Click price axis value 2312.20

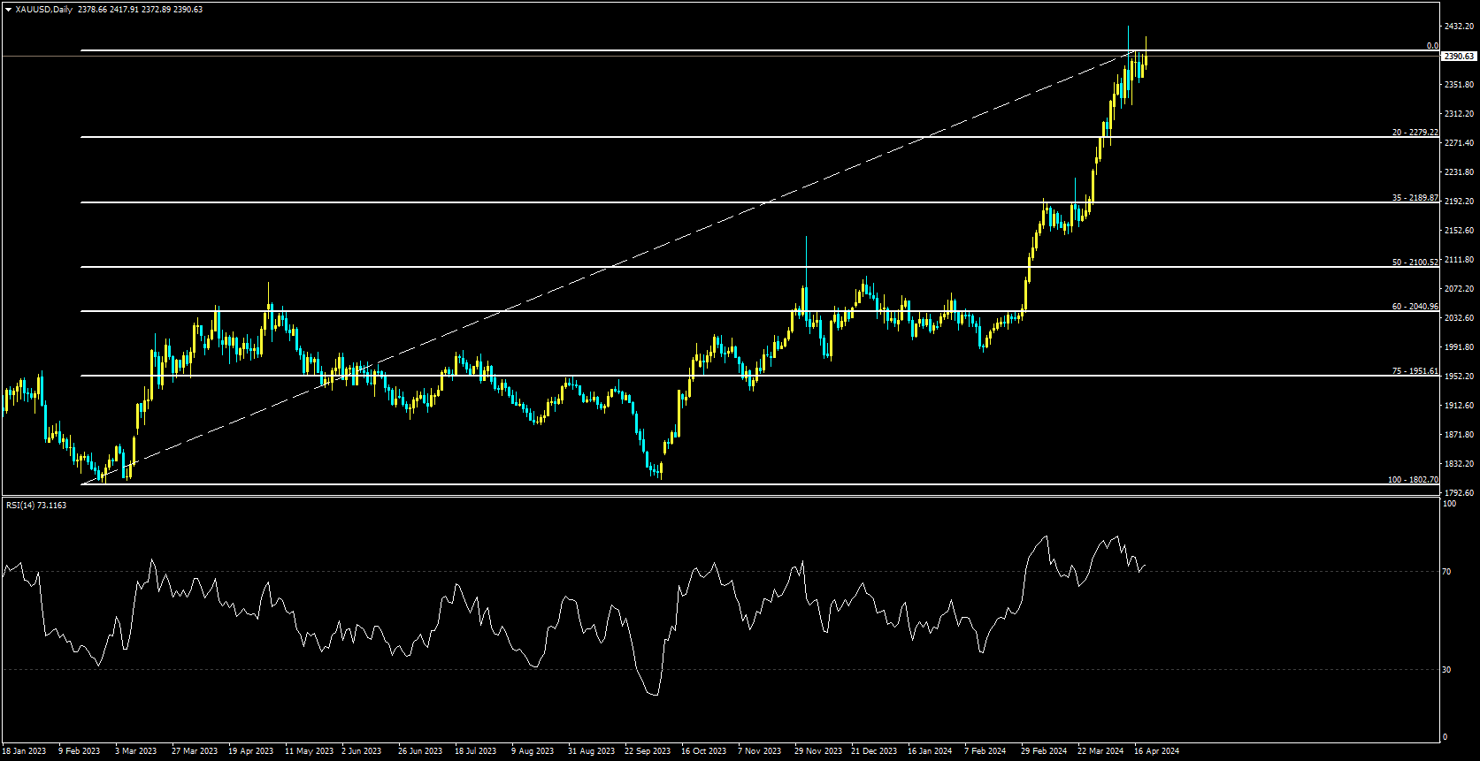[x=1459, y=114]
